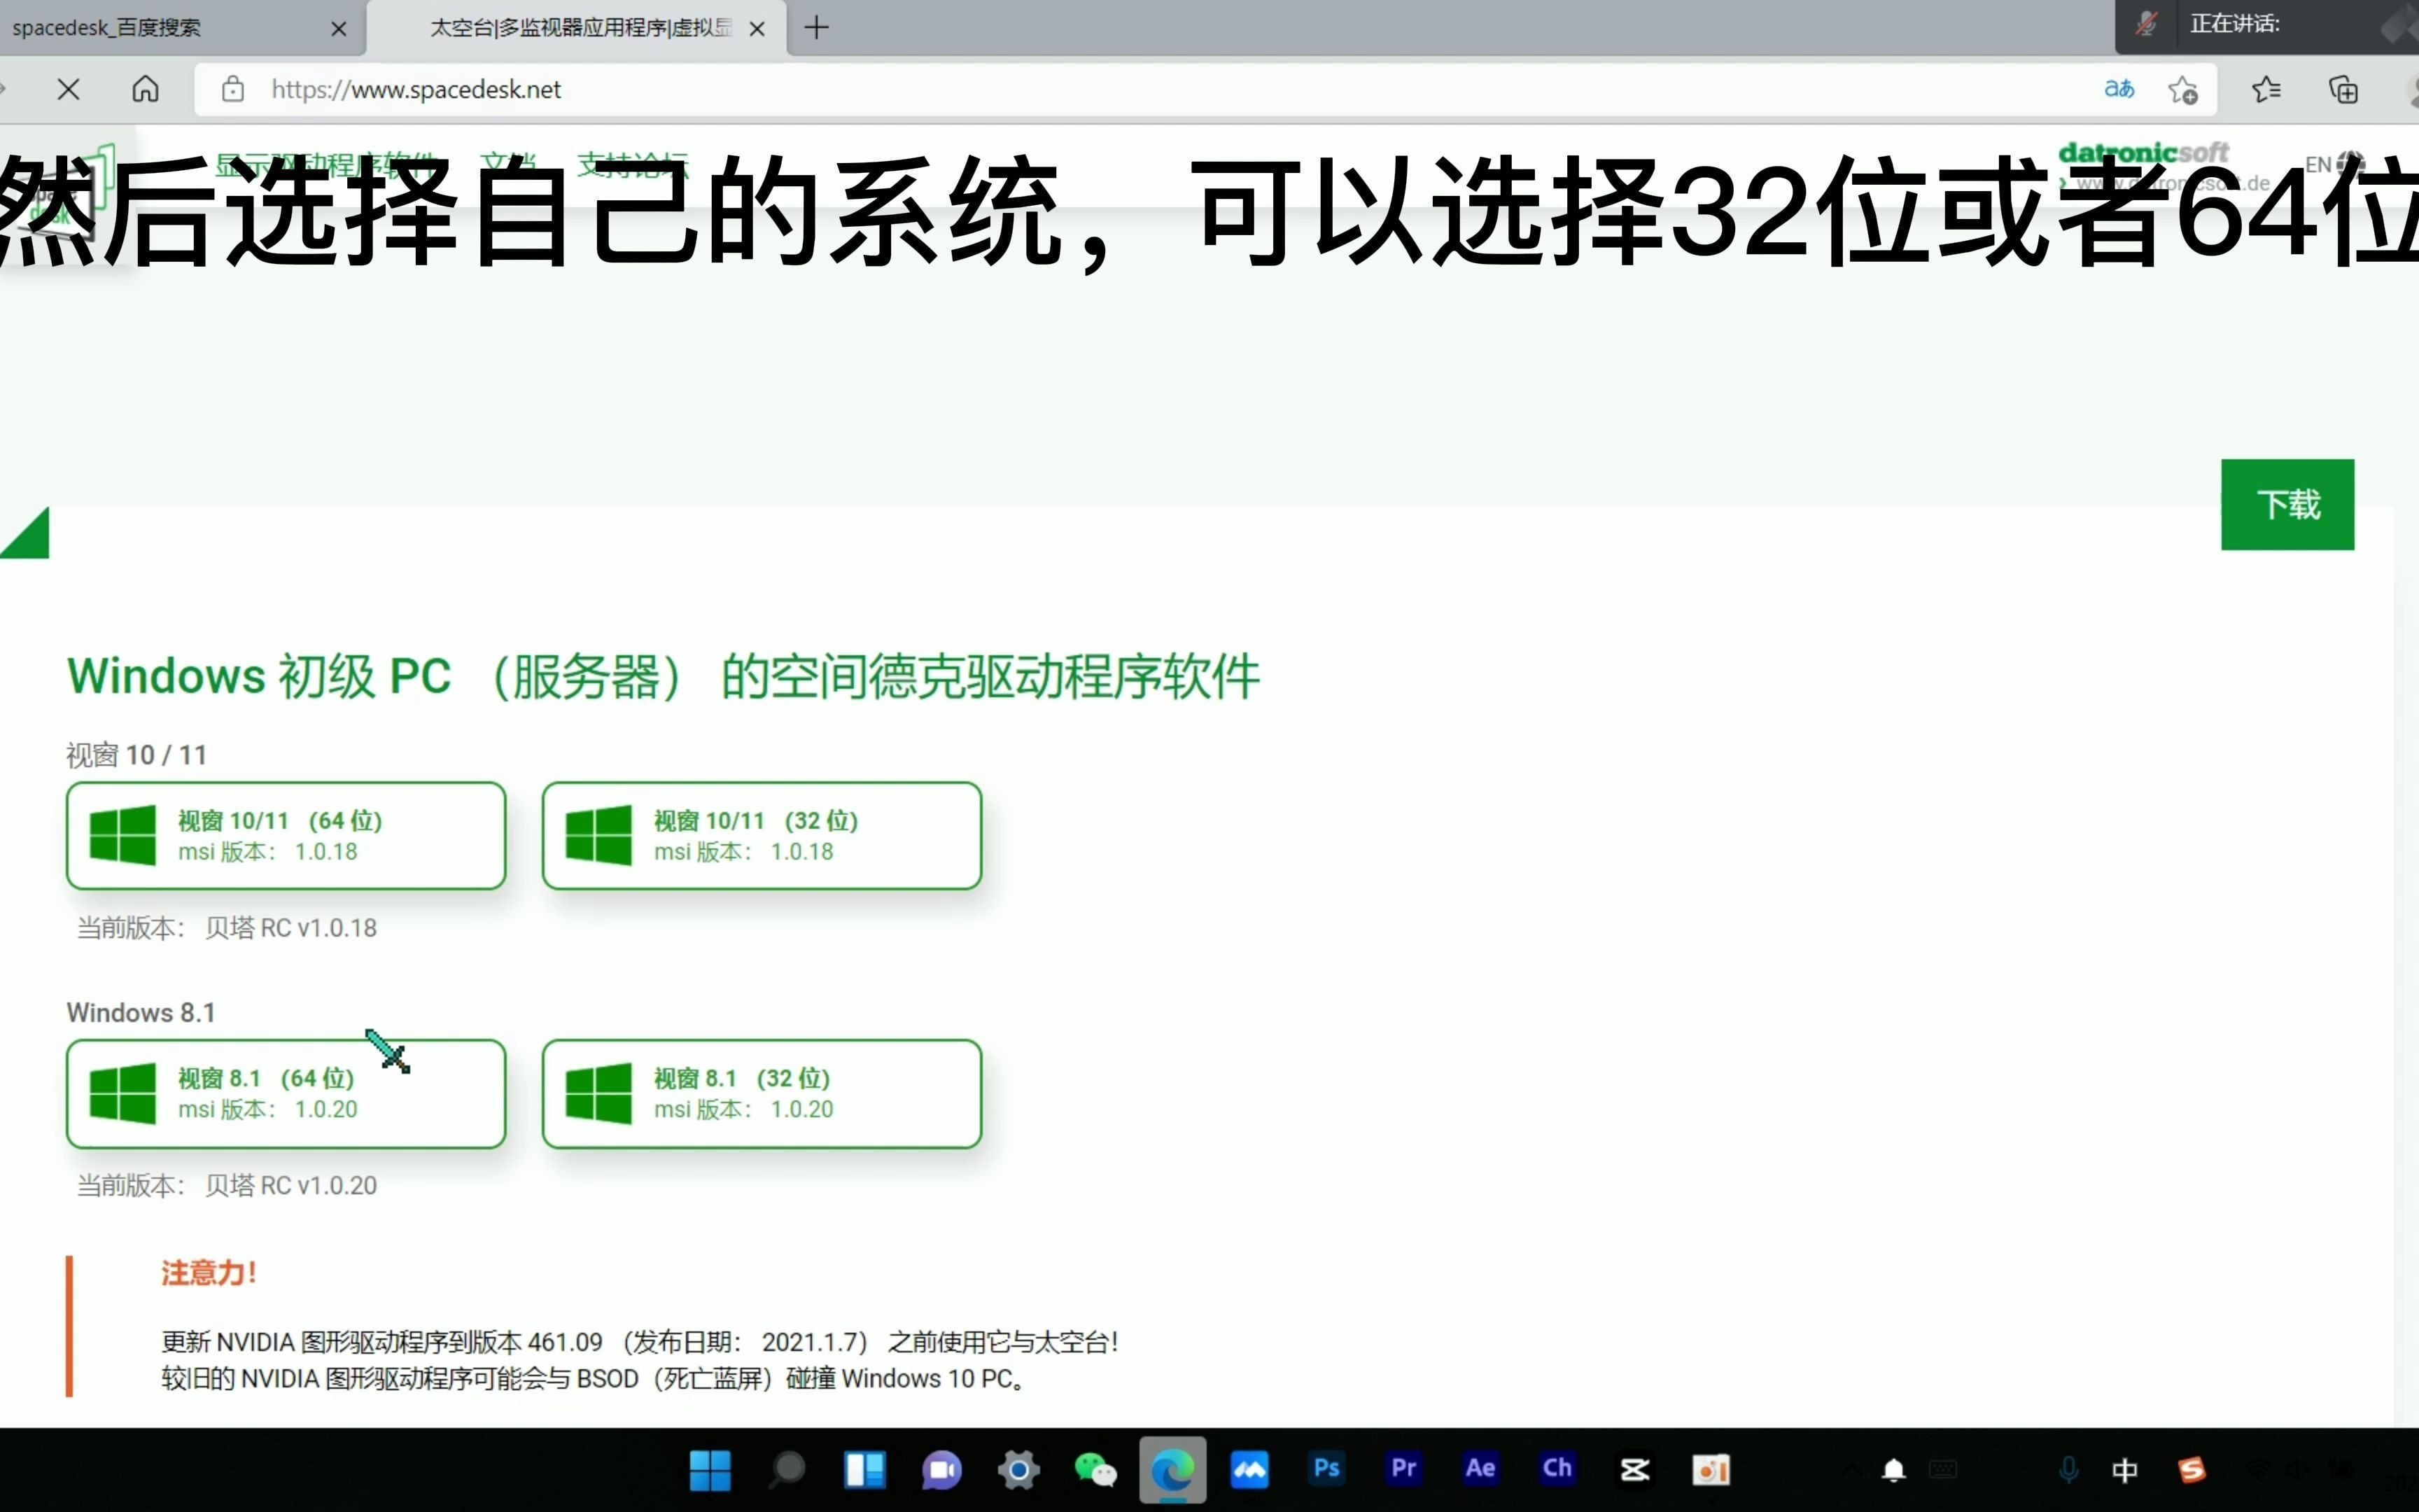Launch After Effects from the taskbar
Viewport: 2419px width, 1512px height.
coord(1480,1468)
